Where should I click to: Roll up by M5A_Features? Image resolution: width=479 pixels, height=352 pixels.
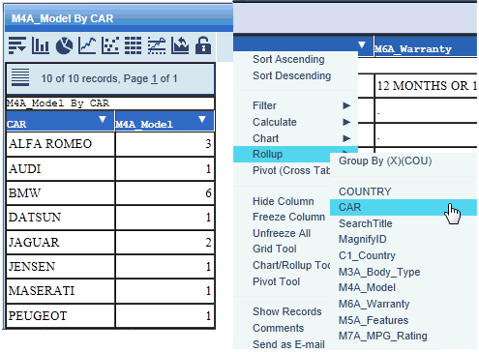(x=374, y=320)
